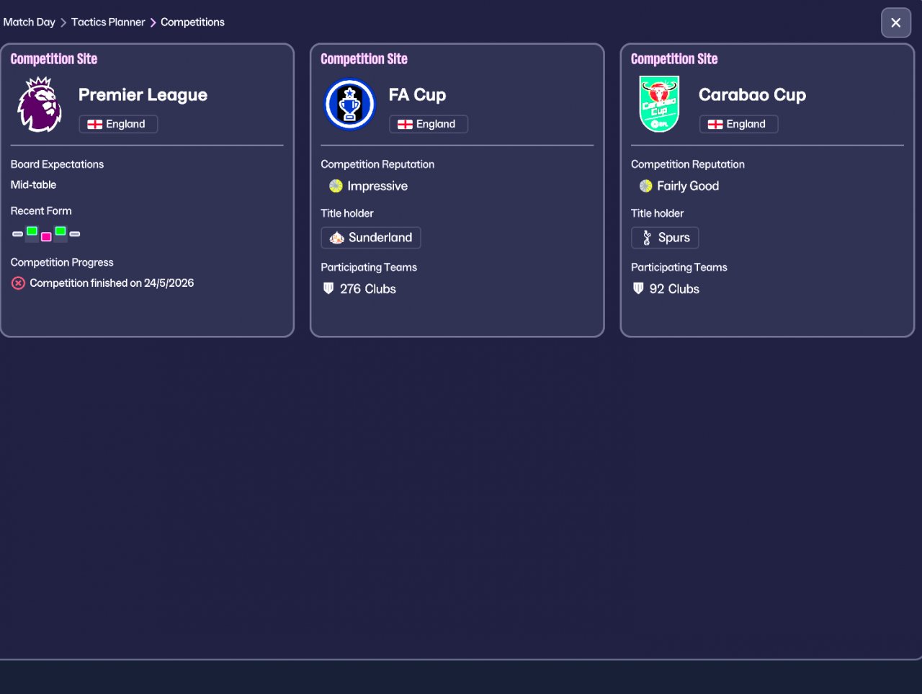Select the Competitions breadcrumb
The image size is (922, 694).
click(192, 22)
